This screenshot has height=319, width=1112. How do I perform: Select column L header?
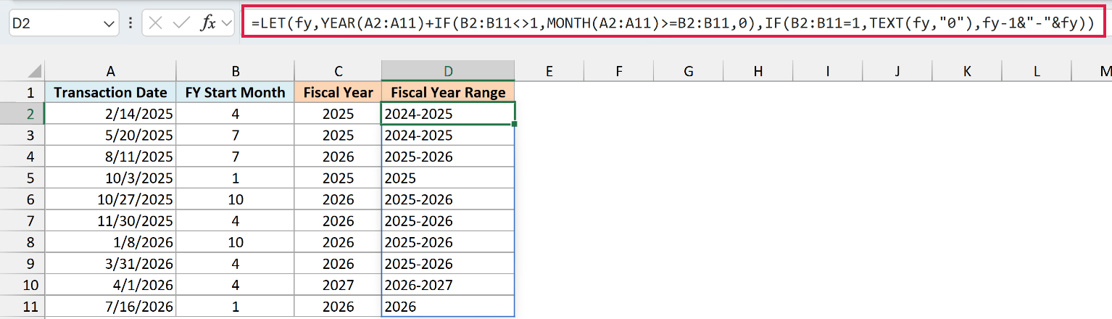1037,71
